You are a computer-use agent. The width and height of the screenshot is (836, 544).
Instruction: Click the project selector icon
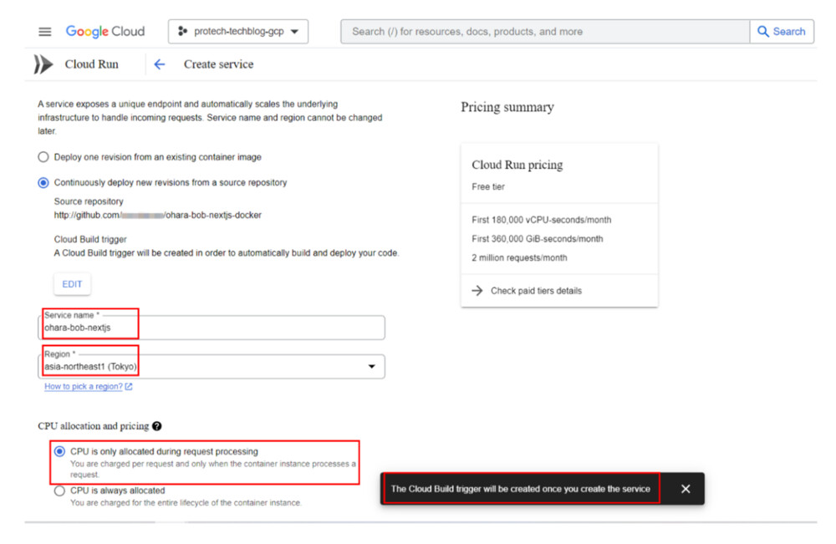click(183, 32)
